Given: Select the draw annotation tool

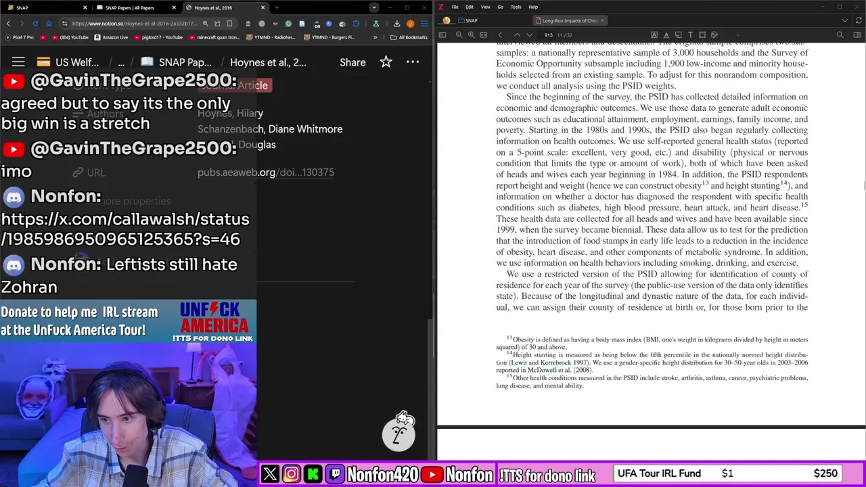Looking at the screenshot, I should pyautogui.click(x=714, y=35).
